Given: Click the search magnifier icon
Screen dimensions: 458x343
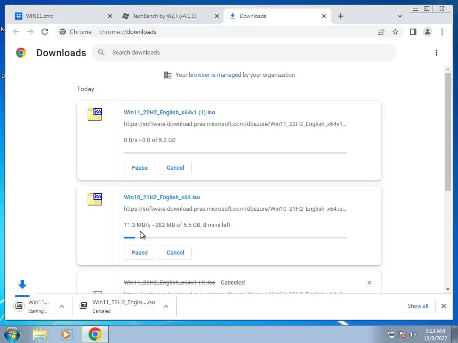Looking at the screenshot, I should click(x=102, y=53).
